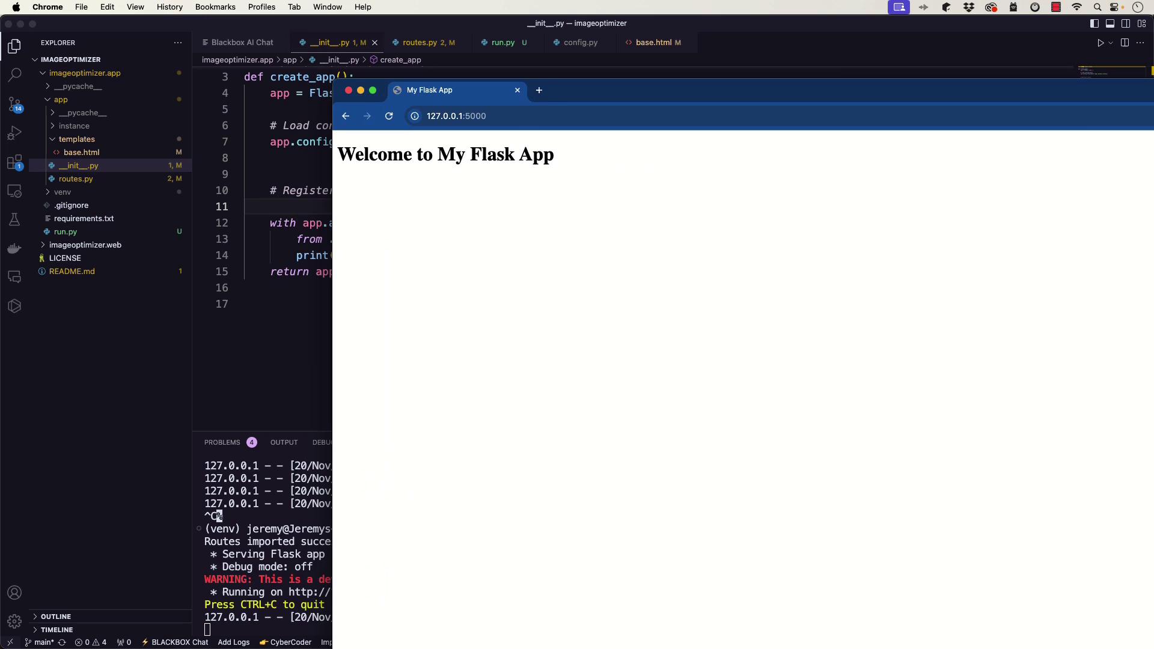Viewport: 1154px width, 649px height.
Task: Expand the venv folder
Action: pyautogui.click(x=63, y=192)
